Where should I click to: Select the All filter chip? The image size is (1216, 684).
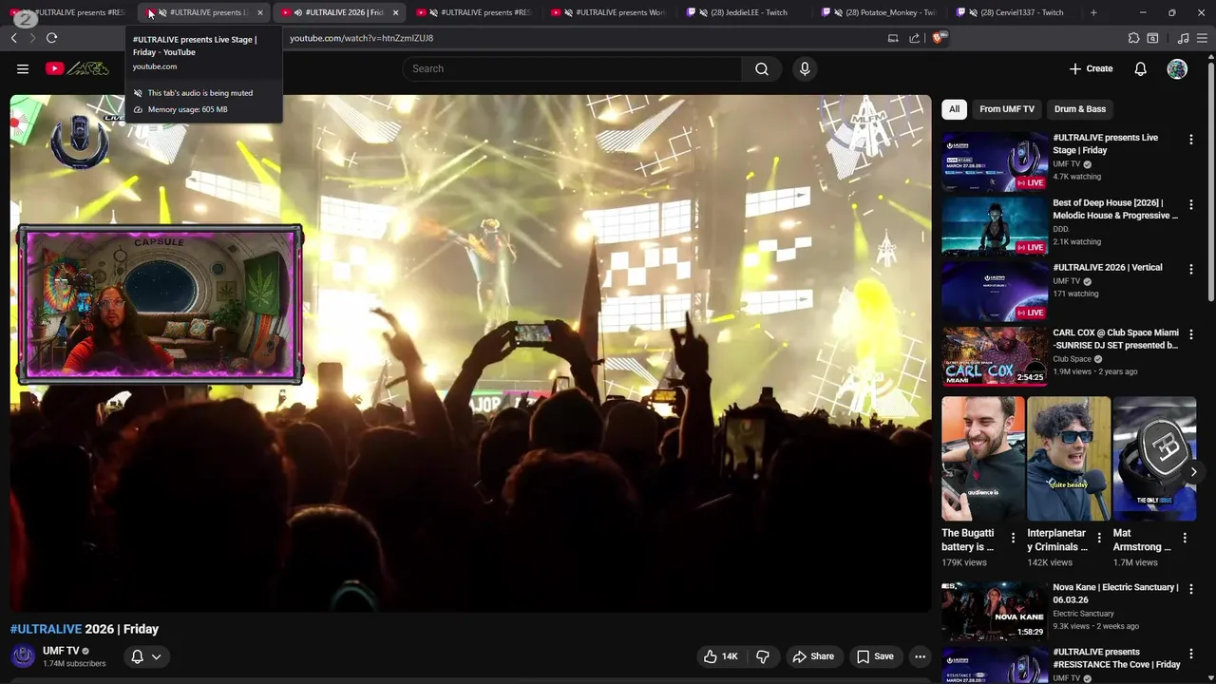pos(954,109)
